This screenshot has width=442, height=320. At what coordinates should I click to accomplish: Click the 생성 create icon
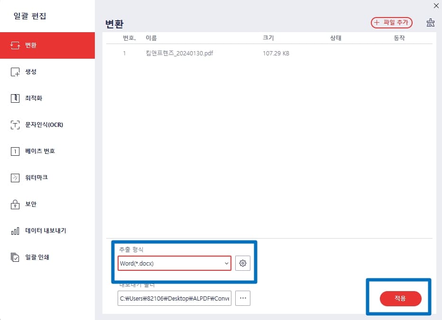(15, 72)
